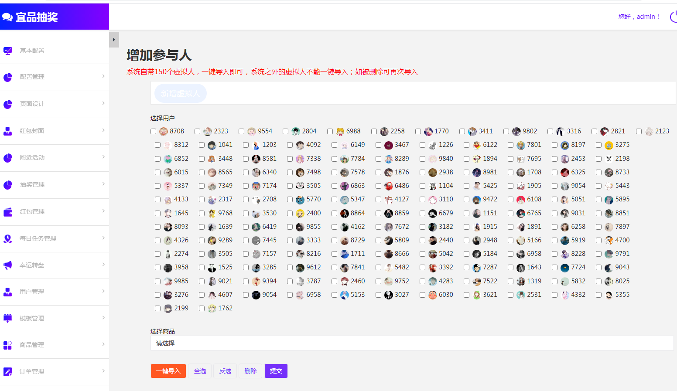Click the 用户管理 user icon
The image size is (677, 391).
[x=8, y=292]
